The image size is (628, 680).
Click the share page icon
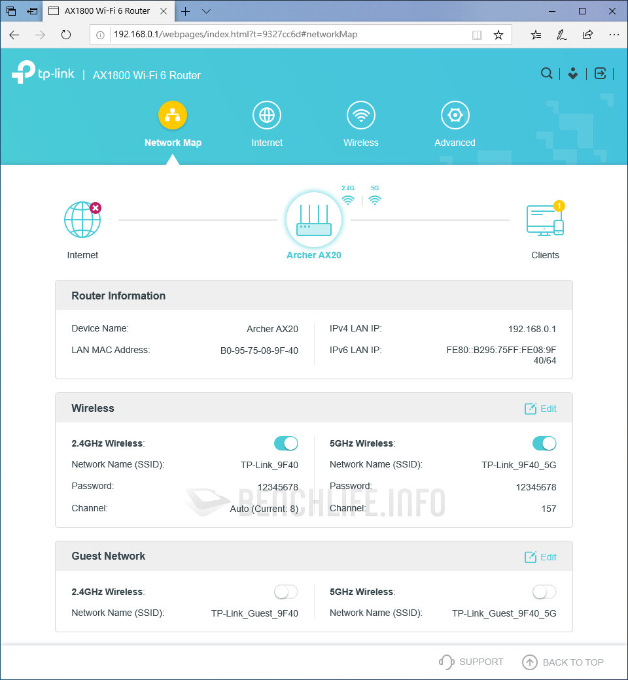[x=587, y=35]
